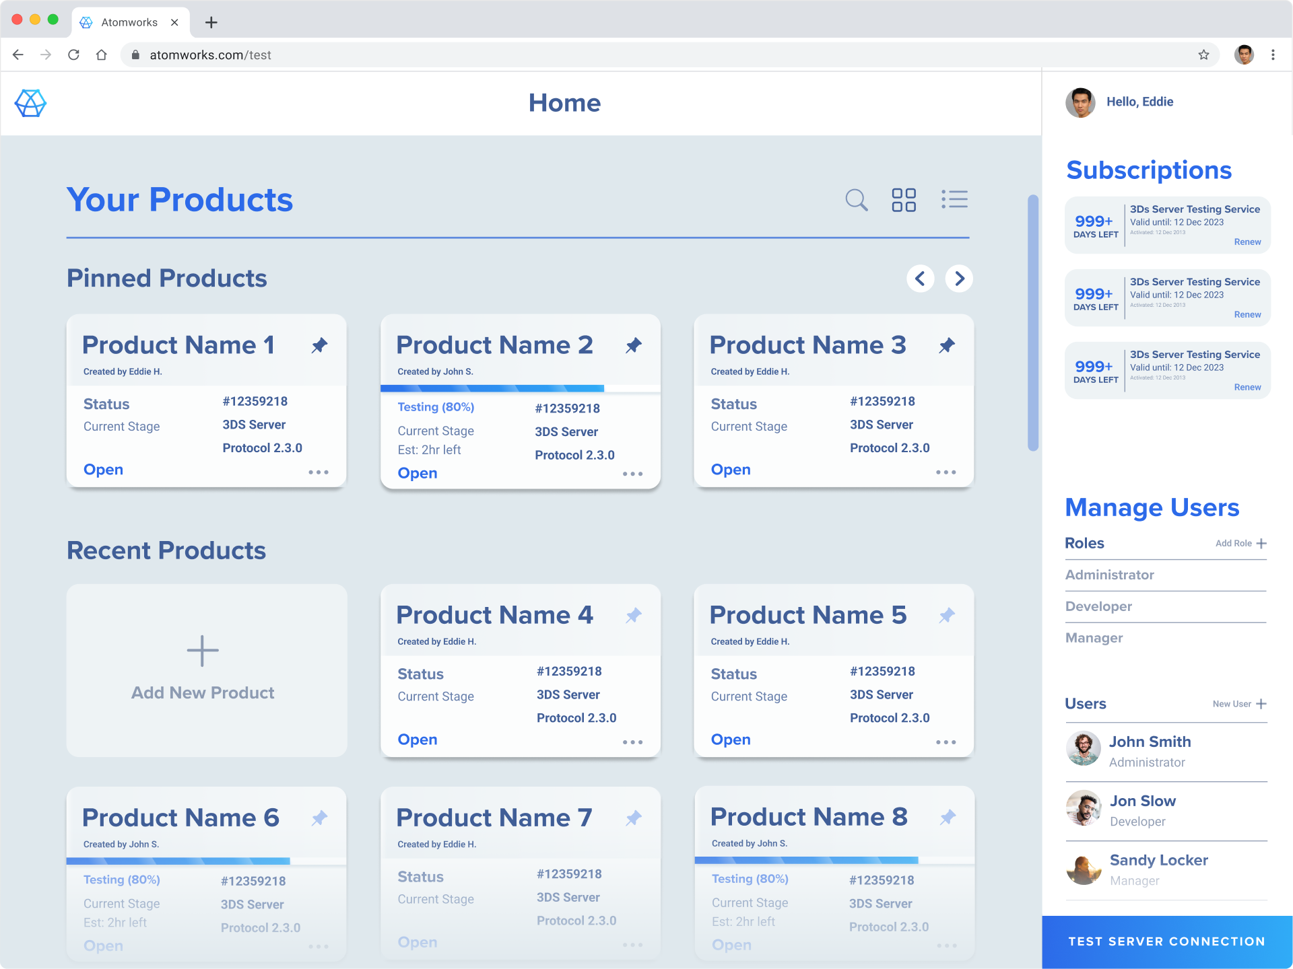Bookmark page with star icon
Screen dimensions: 1293x969
click(1203, 55)
